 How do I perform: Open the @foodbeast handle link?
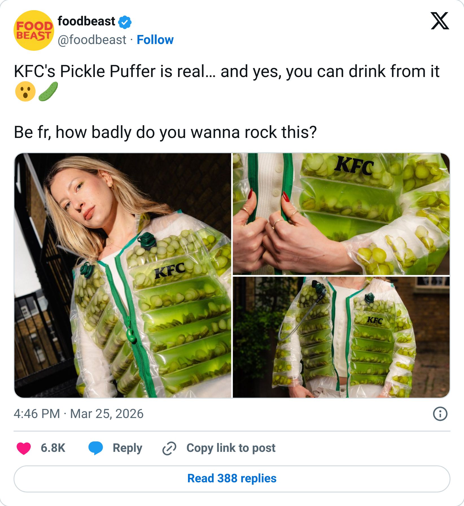pos(92,40)
